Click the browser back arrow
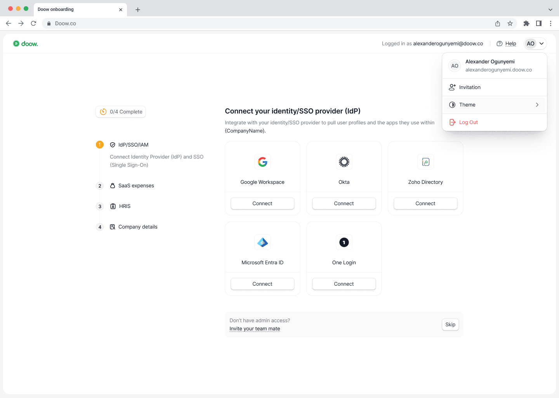 click(x=9, y=23)
